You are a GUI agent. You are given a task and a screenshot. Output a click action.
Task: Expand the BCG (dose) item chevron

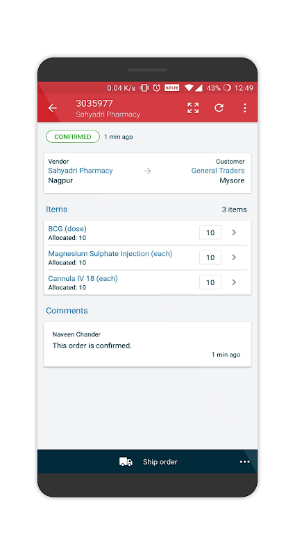[234, 232]
